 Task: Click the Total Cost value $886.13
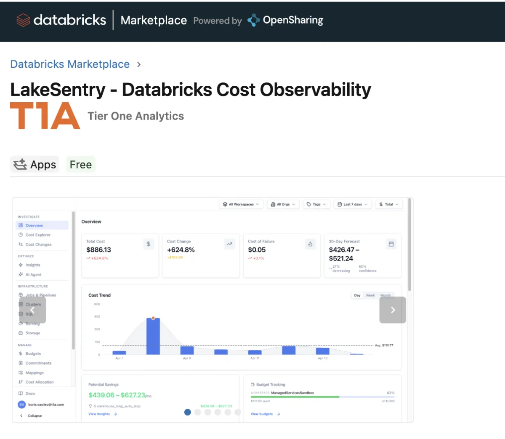tap(99, 250)
